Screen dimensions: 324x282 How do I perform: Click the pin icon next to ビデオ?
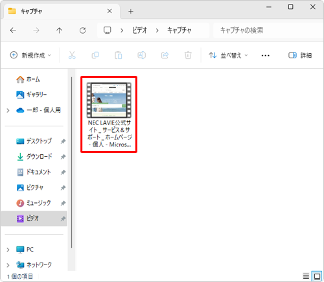pyautogui.click(x=63, y=219)
